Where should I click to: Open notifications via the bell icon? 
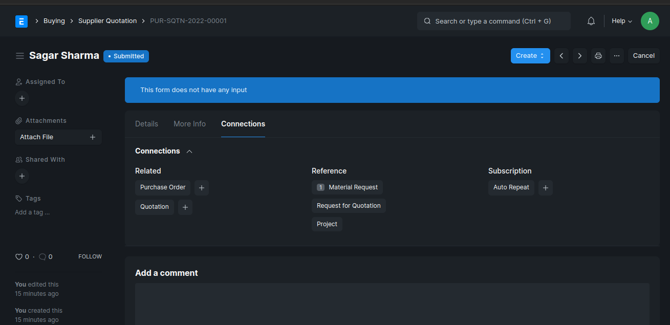point(591,20)
